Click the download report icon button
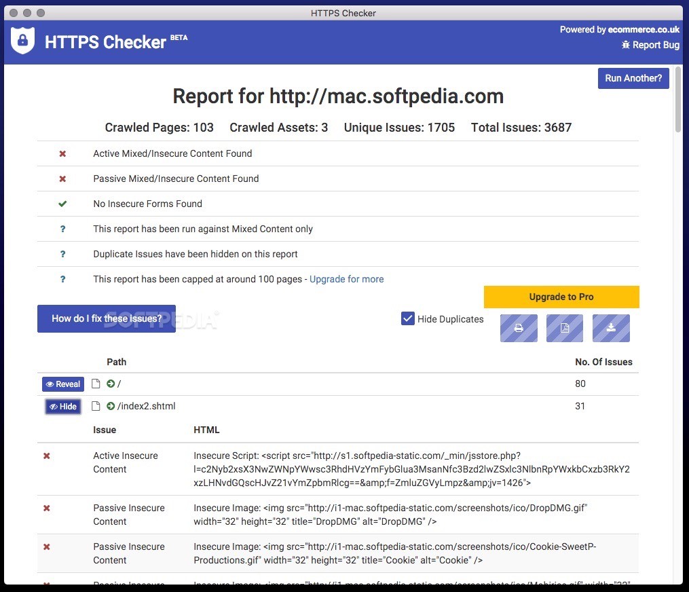Image resolution: width=689 pixels, height=592 pixels. pos(611,328)
